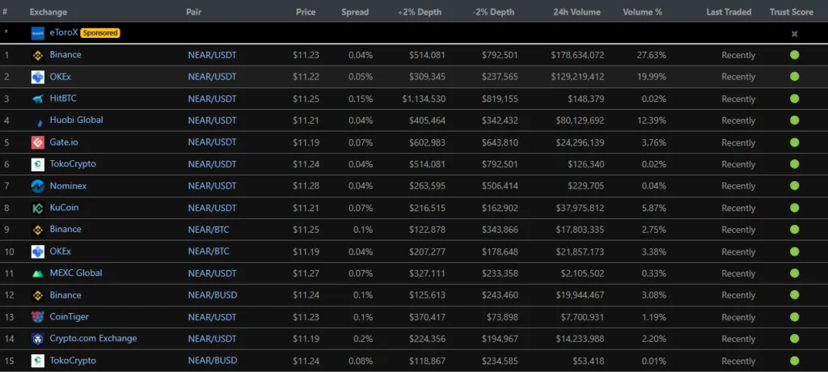Click the green trust score dot for Nominex
Image resolution: width=828 pixels, height=372 pixels.
coord(794,185)
